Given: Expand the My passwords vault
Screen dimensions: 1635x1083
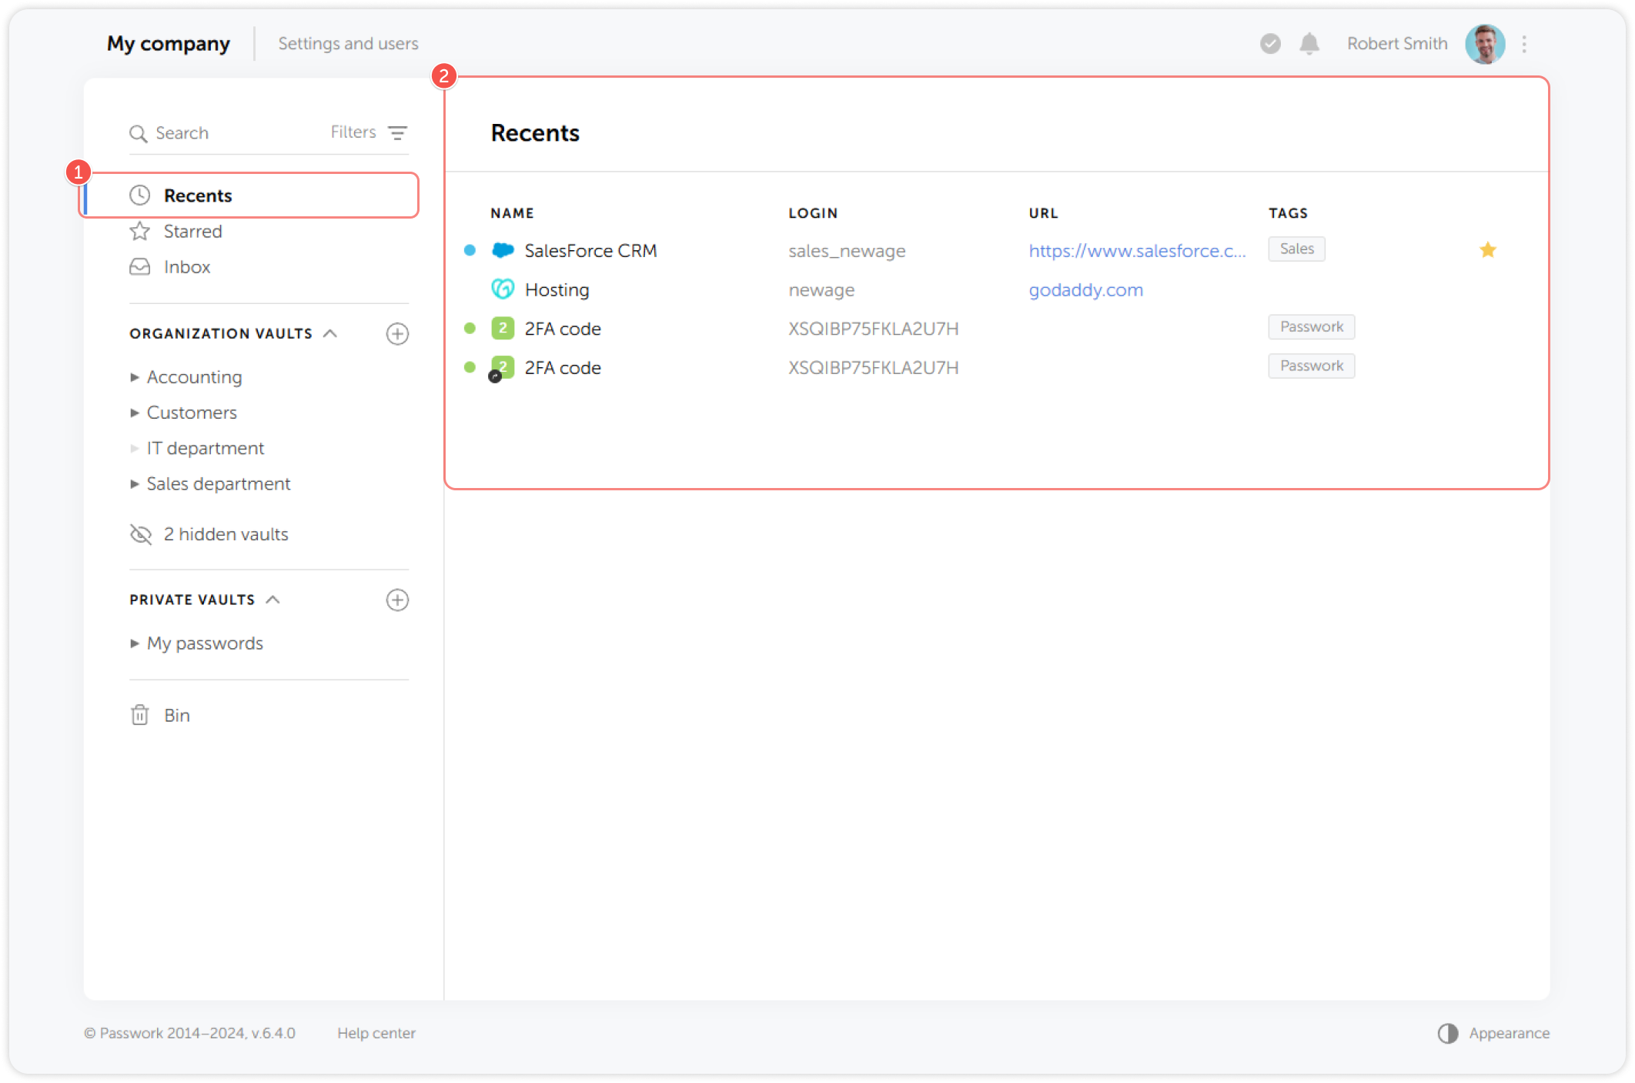Looking at the screenshot, I should click(x=135, y=643).
